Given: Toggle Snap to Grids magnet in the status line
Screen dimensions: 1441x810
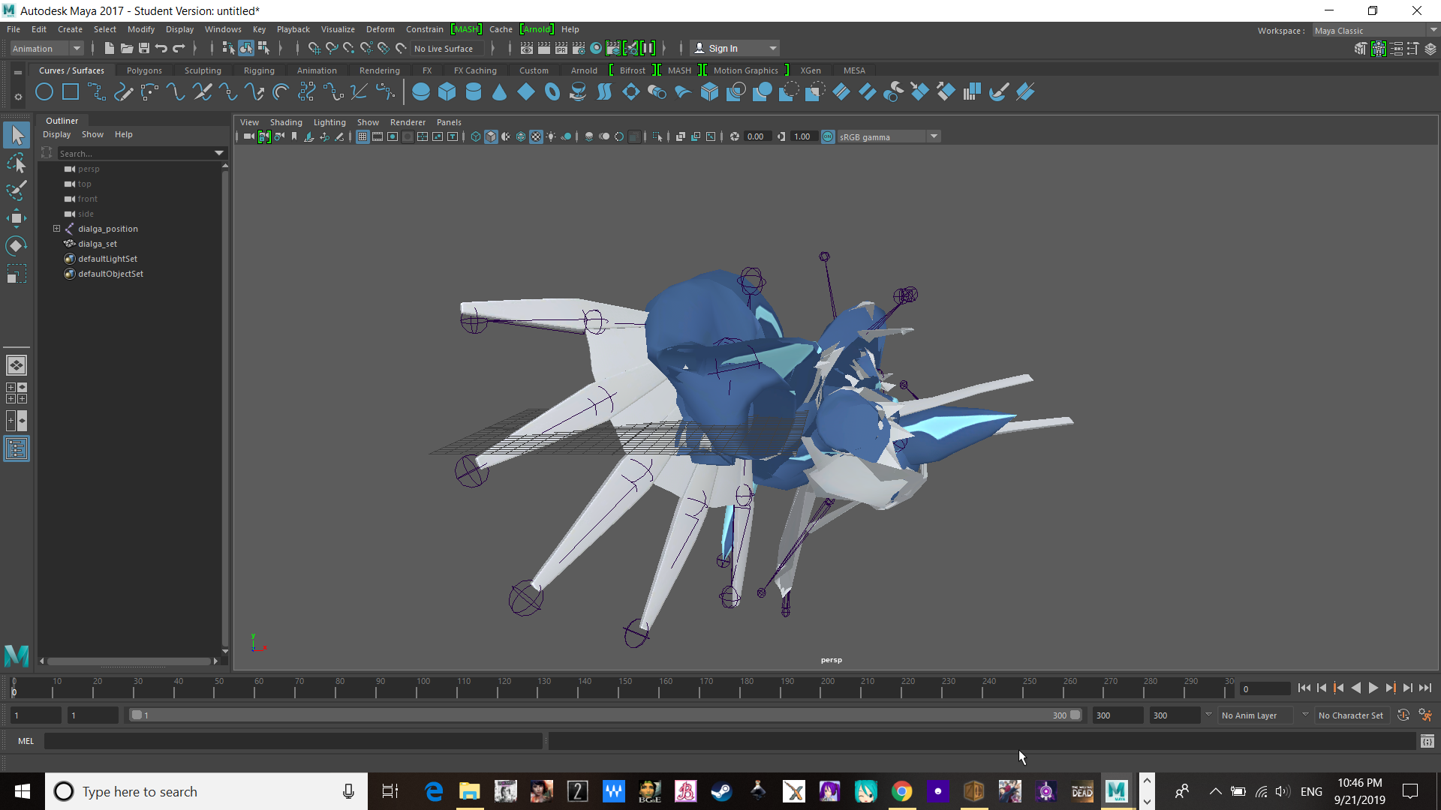Looking at the screenshot, I should coord(314,48).
